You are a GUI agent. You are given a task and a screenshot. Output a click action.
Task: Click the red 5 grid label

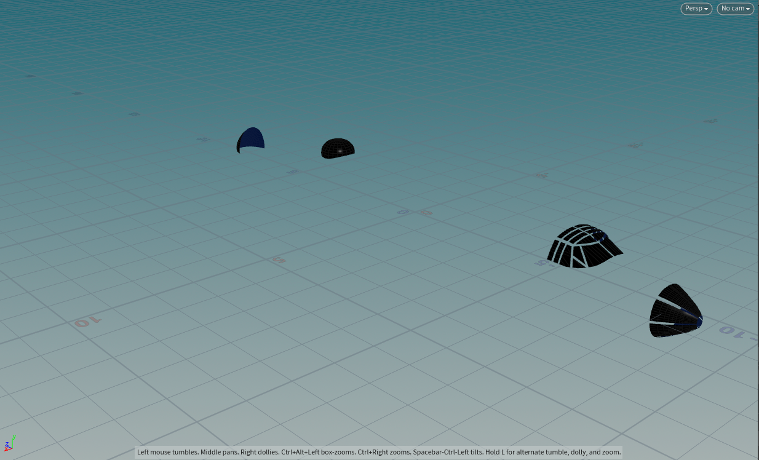(279, 260)
